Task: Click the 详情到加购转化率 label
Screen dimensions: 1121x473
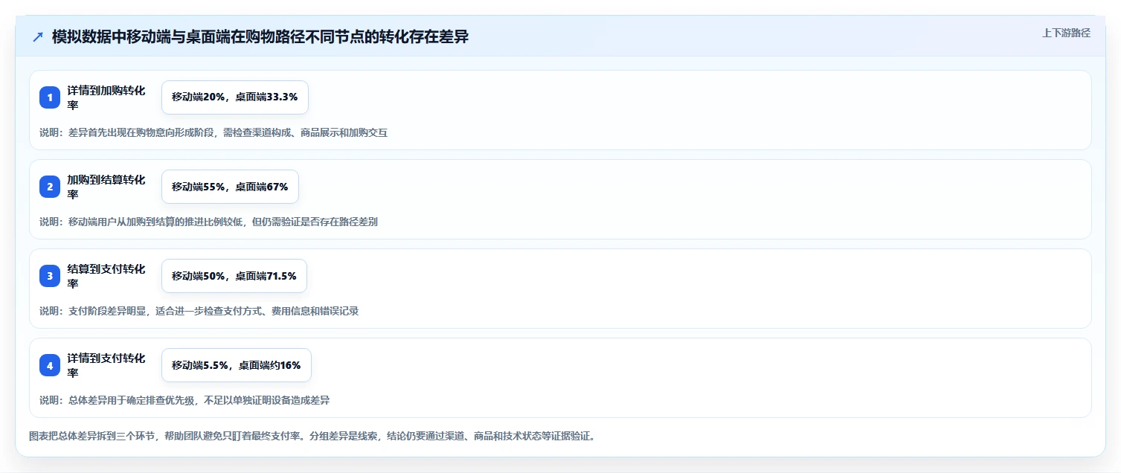Action: (x=106, y=97)
